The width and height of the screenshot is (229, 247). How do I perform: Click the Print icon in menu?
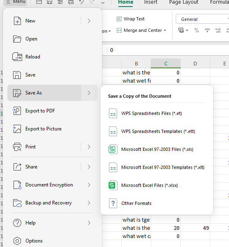[17, 147]
